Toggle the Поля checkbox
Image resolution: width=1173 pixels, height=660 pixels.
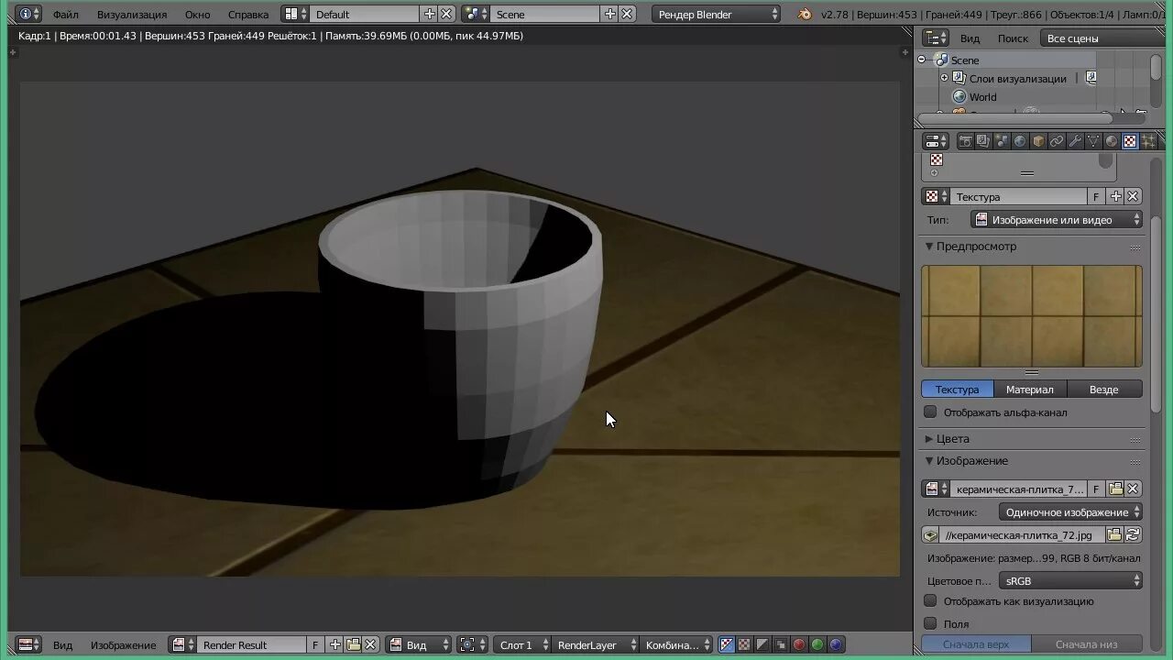(x=930, y=623)
